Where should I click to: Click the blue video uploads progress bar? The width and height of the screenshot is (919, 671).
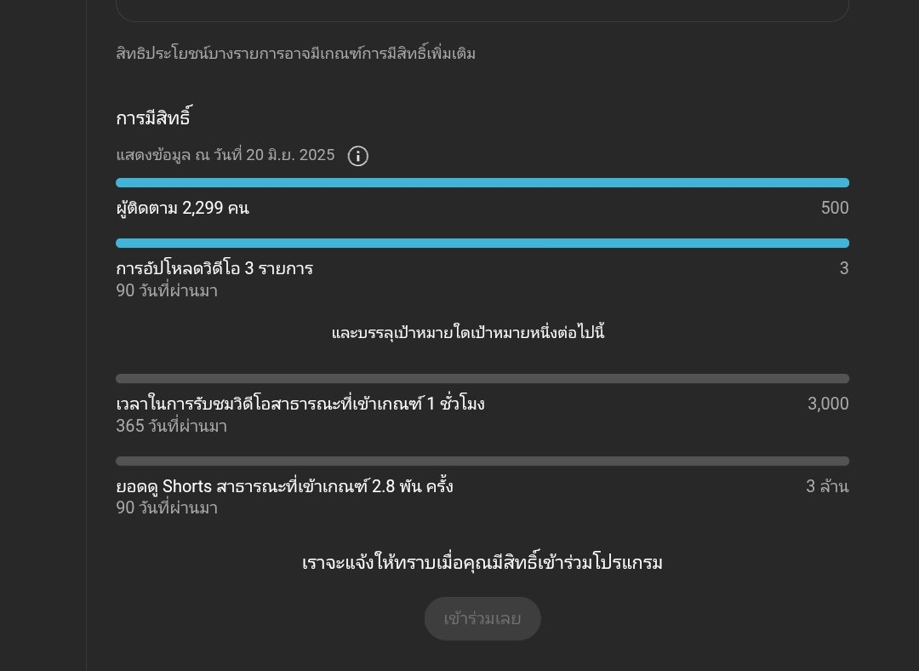482,244
